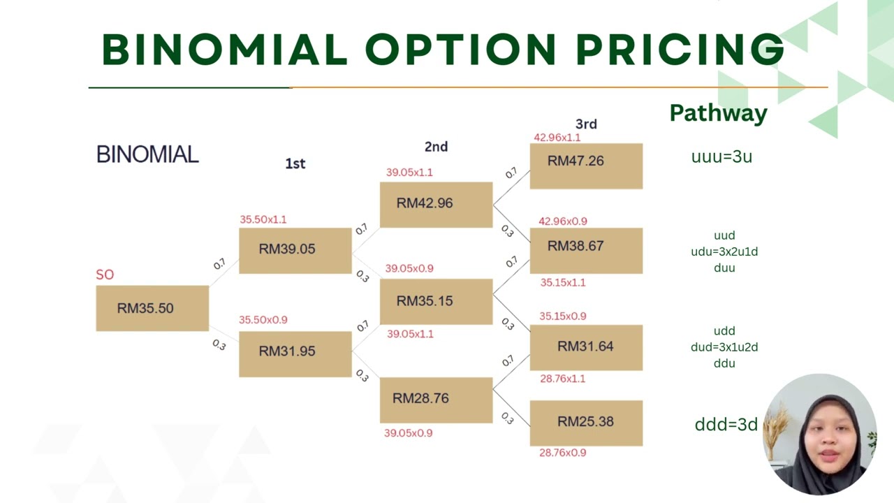The height and width of the screenshot is (503, 894).
Task: Select the RM28.76 node
Action: (x=436, y=400)
